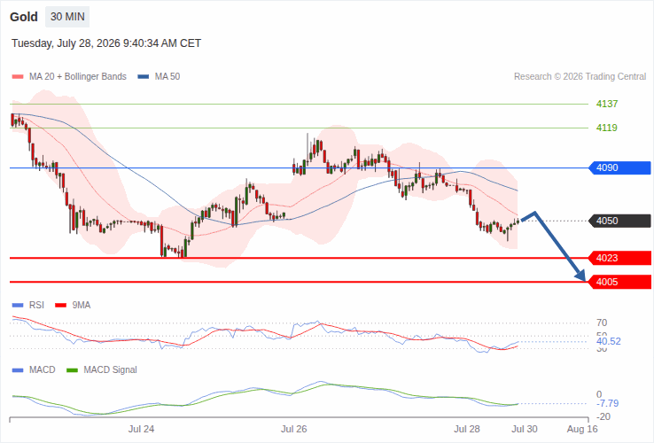Click the 9MA red legend swatch
654x443 pixels.
coord(61,306)
